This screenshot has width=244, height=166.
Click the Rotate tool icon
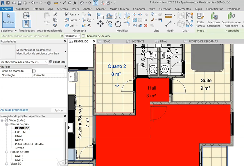(x=118, y=24)
